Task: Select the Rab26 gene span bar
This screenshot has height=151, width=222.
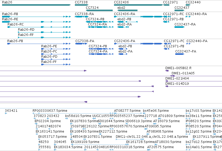Action: pos(36,5)
